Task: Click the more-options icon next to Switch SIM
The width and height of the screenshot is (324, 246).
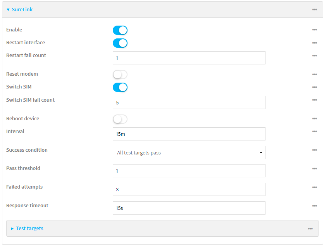Action: coord(315,87)
